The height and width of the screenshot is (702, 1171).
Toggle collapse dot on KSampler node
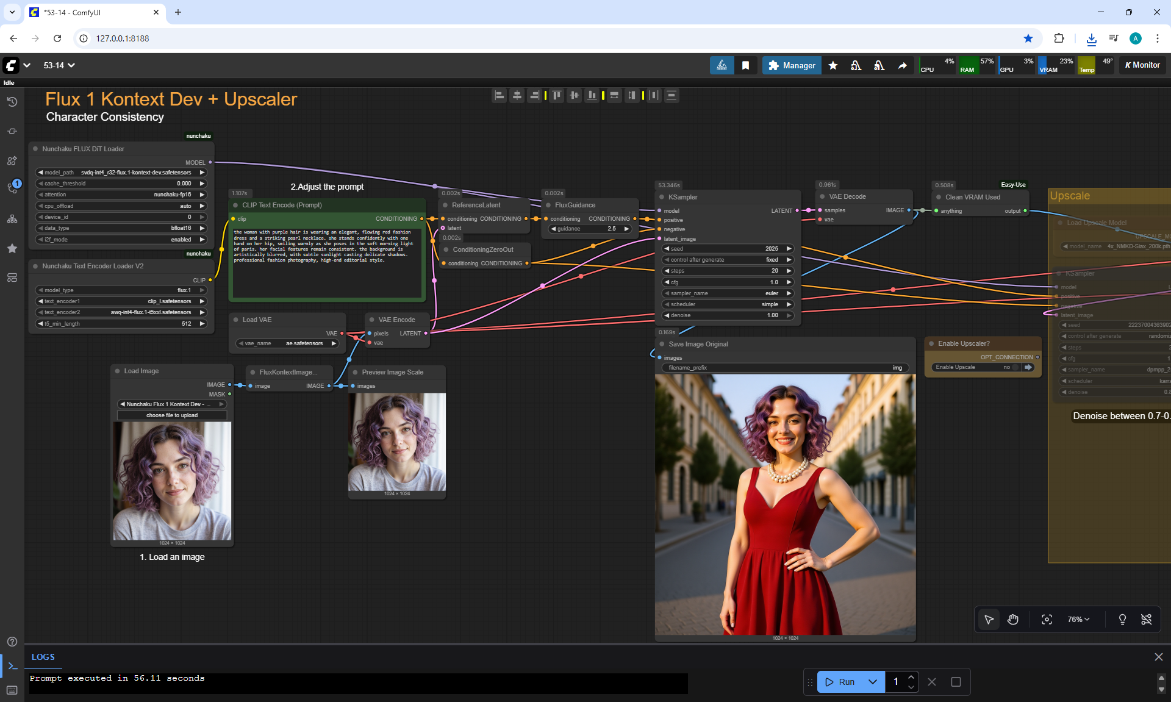pyautogui.click(x=662, y=197)
